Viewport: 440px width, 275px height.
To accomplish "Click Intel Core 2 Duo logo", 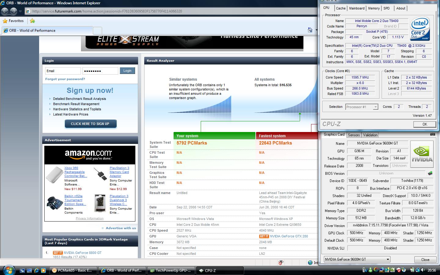I will [420, 29].
